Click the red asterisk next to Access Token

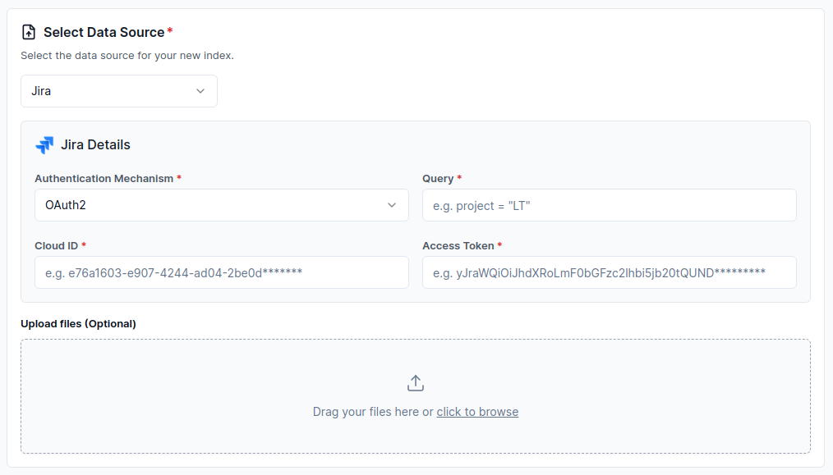(499, 245)
